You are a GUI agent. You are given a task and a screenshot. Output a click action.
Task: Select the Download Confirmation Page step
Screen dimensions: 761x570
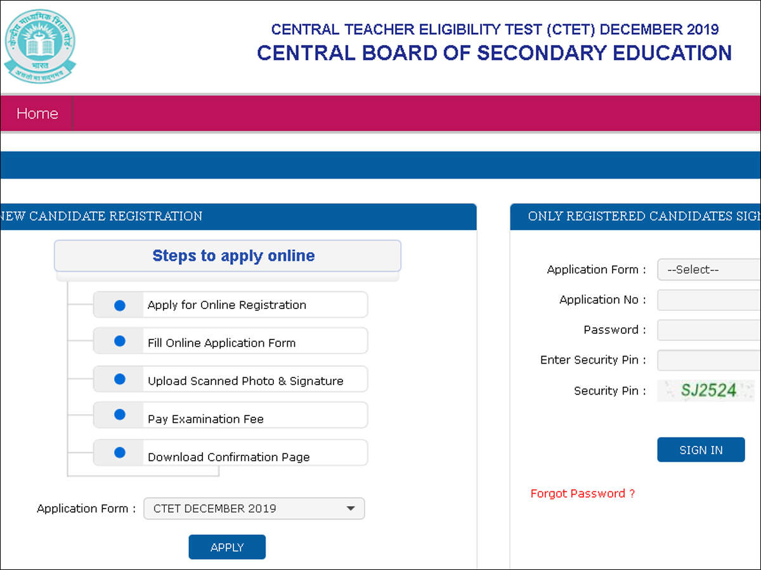click(x=228, y=457)
